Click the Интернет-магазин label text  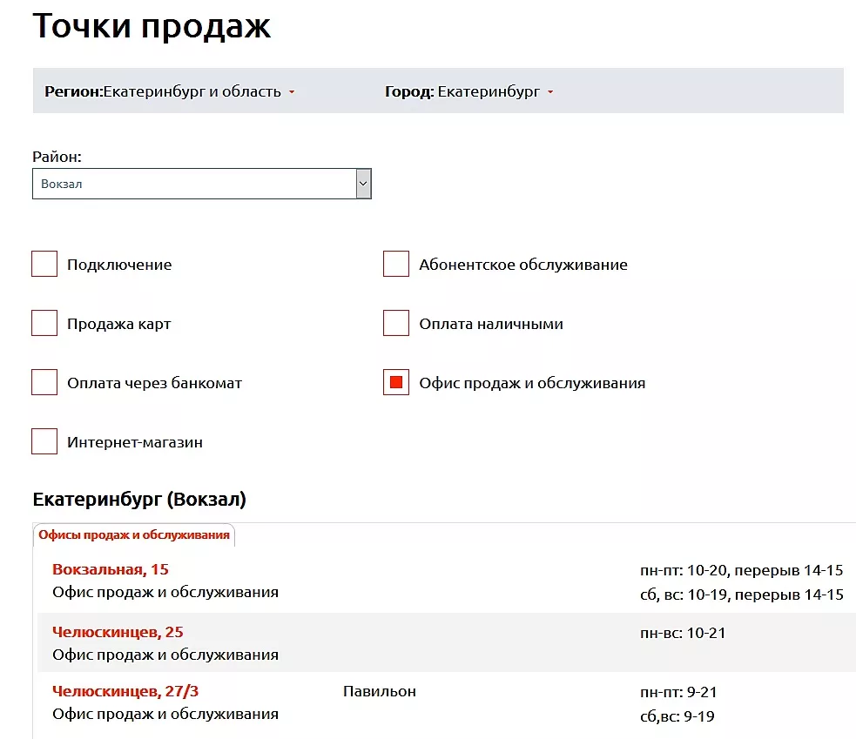(x=135, y=442)
